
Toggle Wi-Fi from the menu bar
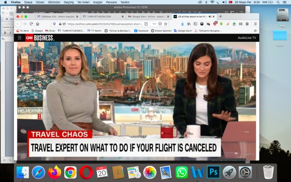click(212, 2)
